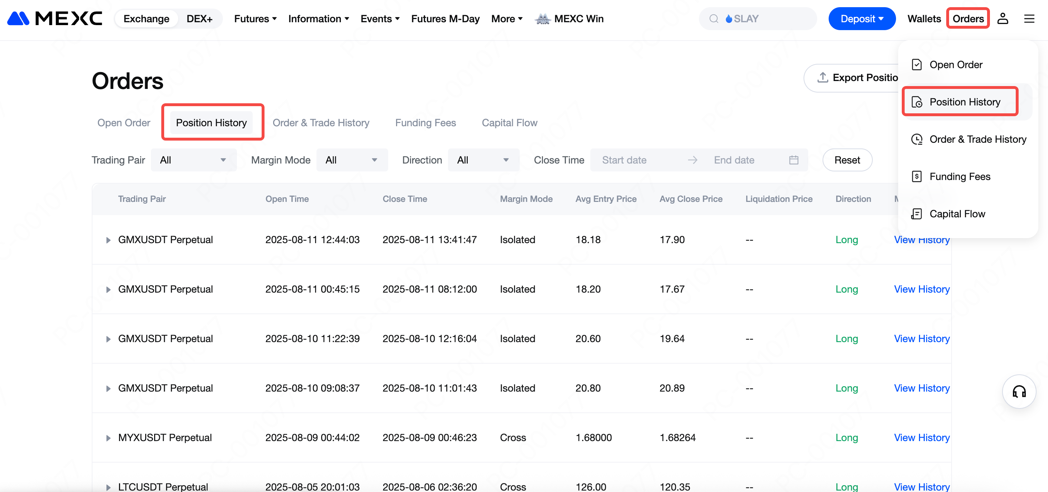Toggle the DEX+ mode switch
This screenshot has height=492, width=1048.
(199, 19)
